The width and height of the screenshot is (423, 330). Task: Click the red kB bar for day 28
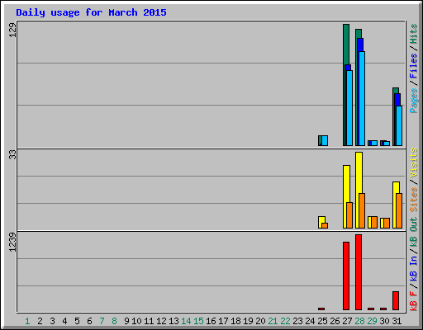click(x=359, y=272)
